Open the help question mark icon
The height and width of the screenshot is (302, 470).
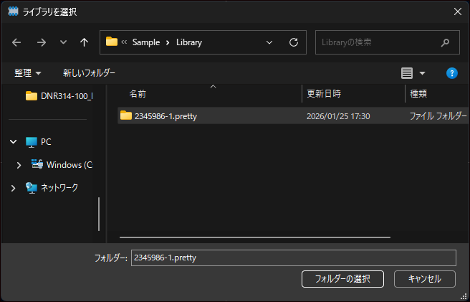[x=451, y=73]
